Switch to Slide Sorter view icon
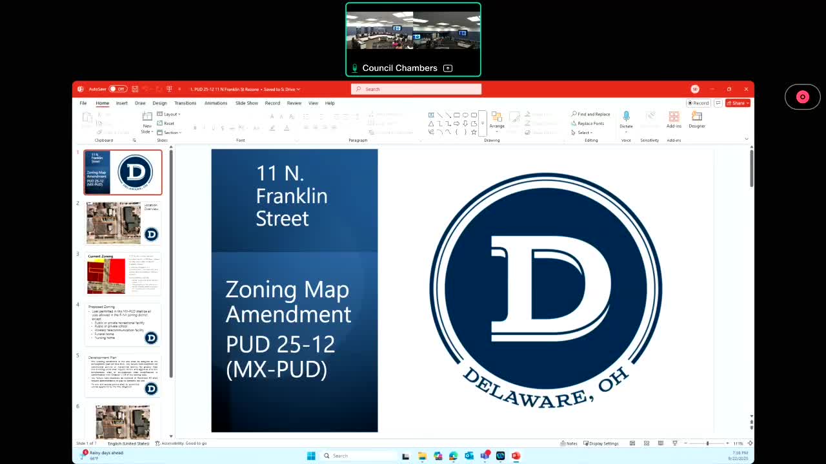The height and width of the screenshot is (464, 826). pos(647,443)
